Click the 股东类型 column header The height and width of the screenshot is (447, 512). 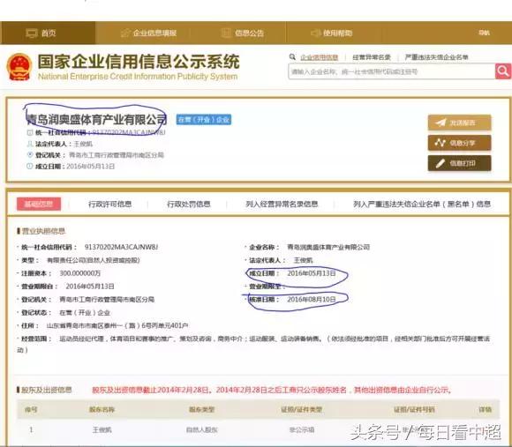coord(201,409)
